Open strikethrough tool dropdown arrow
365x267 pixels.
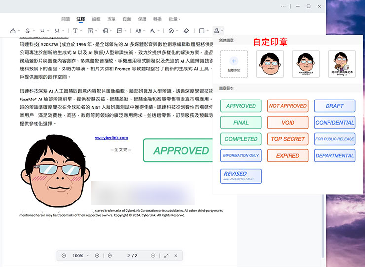pyautogui.click(x=34, y=31)
